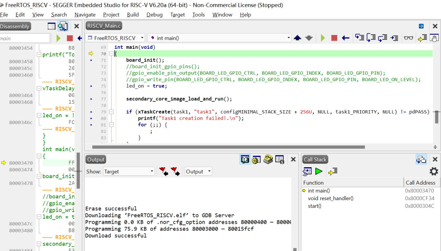
Task: Click the Call Address column header
Action: click(420, 183)
